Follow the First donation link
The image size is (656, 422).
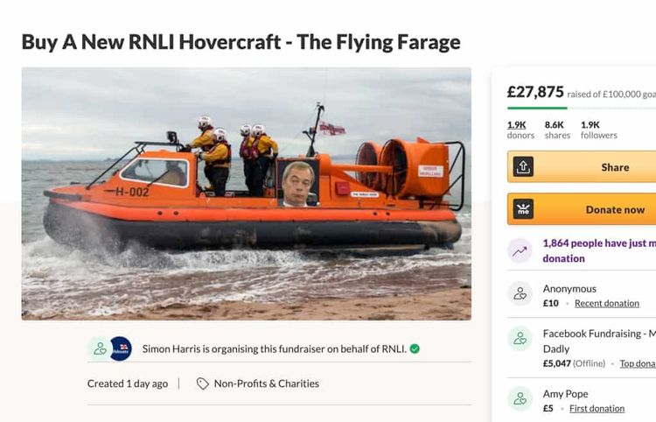click(597, 409)
